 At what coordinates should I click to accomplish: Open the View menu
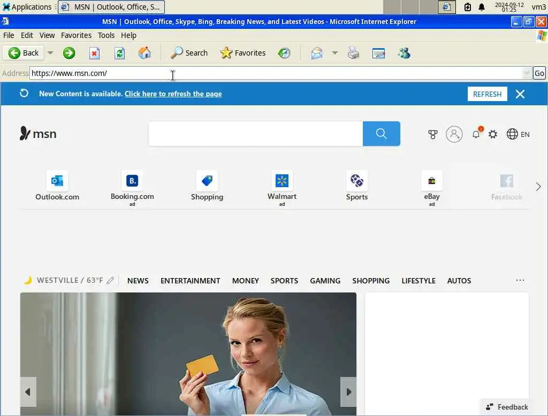pos(47,35)
